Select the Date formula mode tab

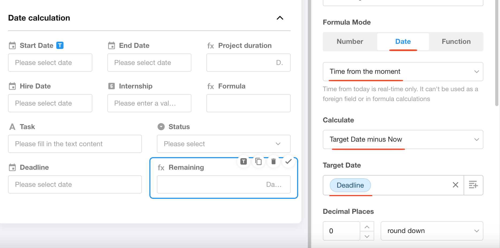coord(403,42)
